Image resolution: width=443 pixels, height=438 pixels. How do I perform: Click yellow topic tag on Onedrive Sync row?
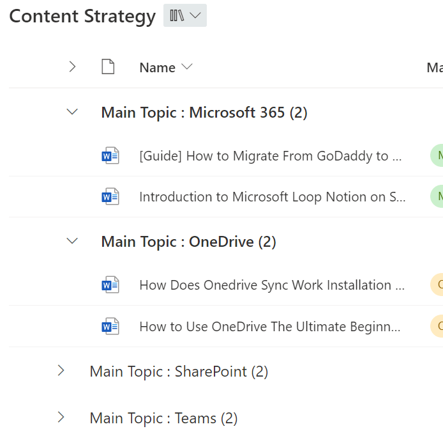click(x=437, y=285)
